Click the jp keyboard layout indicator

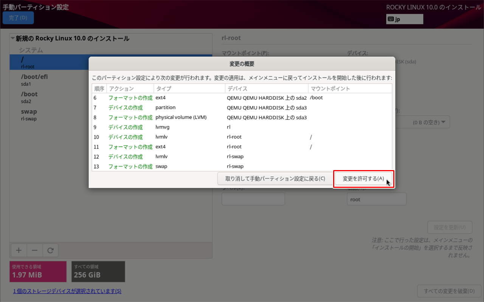click(x=404, y=19)
